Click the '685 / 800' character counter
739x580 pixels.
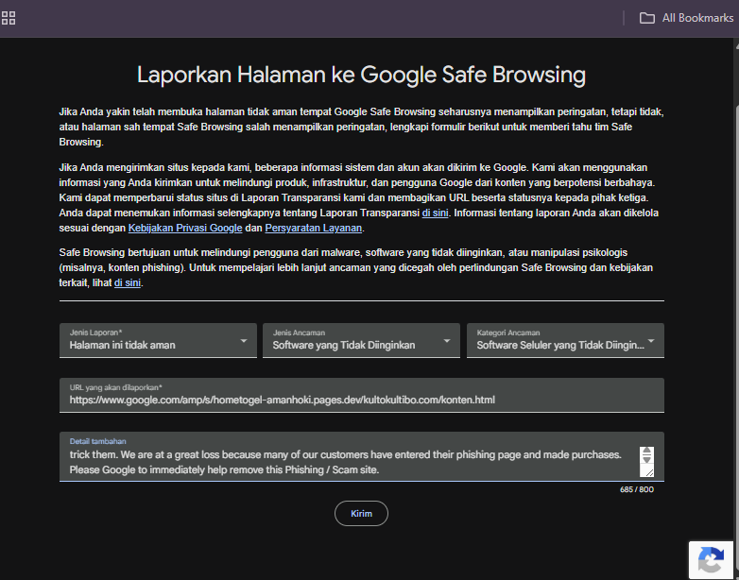tap(637, 489)
